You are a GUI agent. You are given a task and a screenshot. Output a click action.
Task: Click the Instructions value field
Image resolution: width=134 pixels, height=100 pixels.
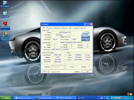[x=71, y=49]
